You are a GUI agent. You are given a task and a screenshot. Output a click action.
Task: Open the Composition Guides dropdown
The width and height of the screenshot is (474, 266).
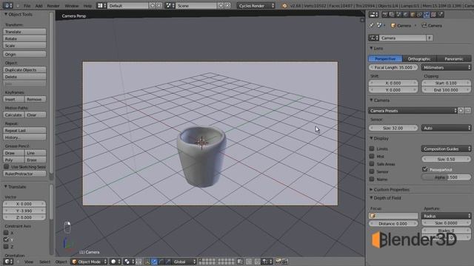click(446, 149)
